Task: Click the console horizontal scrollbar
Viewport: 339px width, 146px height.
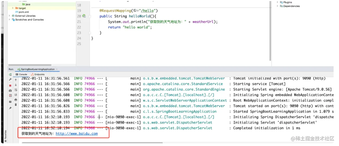Action: point(92,143)
